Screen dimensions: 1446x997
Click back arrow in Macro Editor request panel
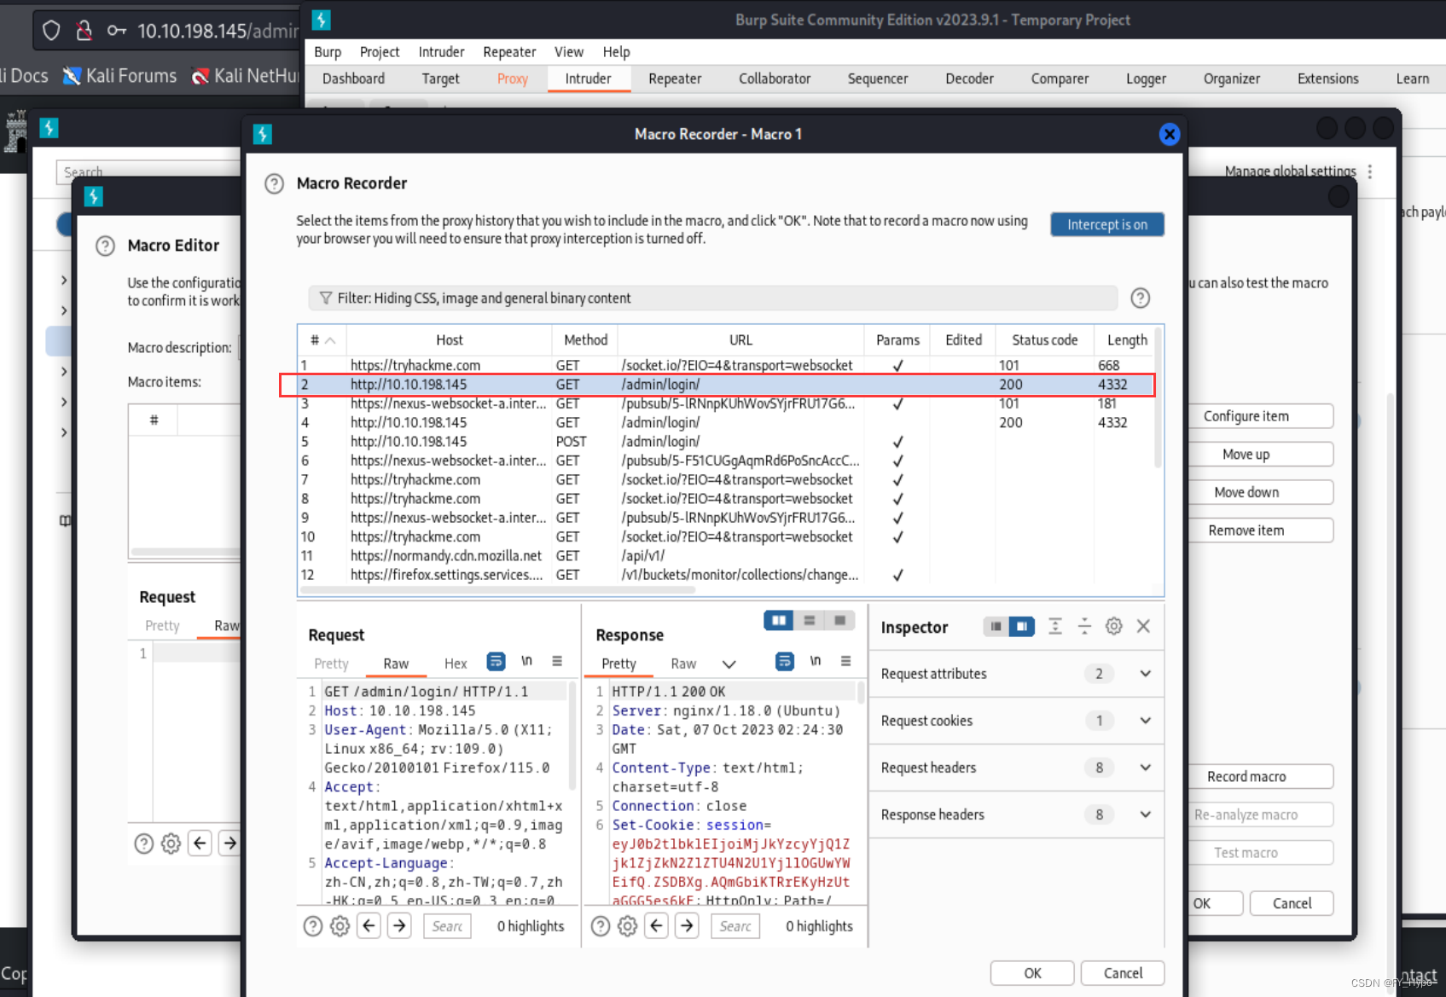point(200,843)
